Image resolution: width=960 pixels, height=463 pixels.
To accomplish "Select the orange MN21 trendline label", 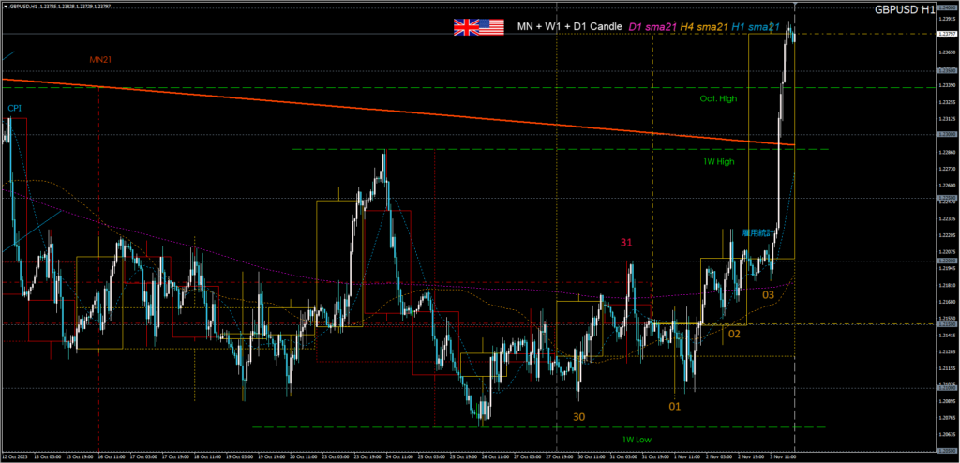I will tap(101, 59).
